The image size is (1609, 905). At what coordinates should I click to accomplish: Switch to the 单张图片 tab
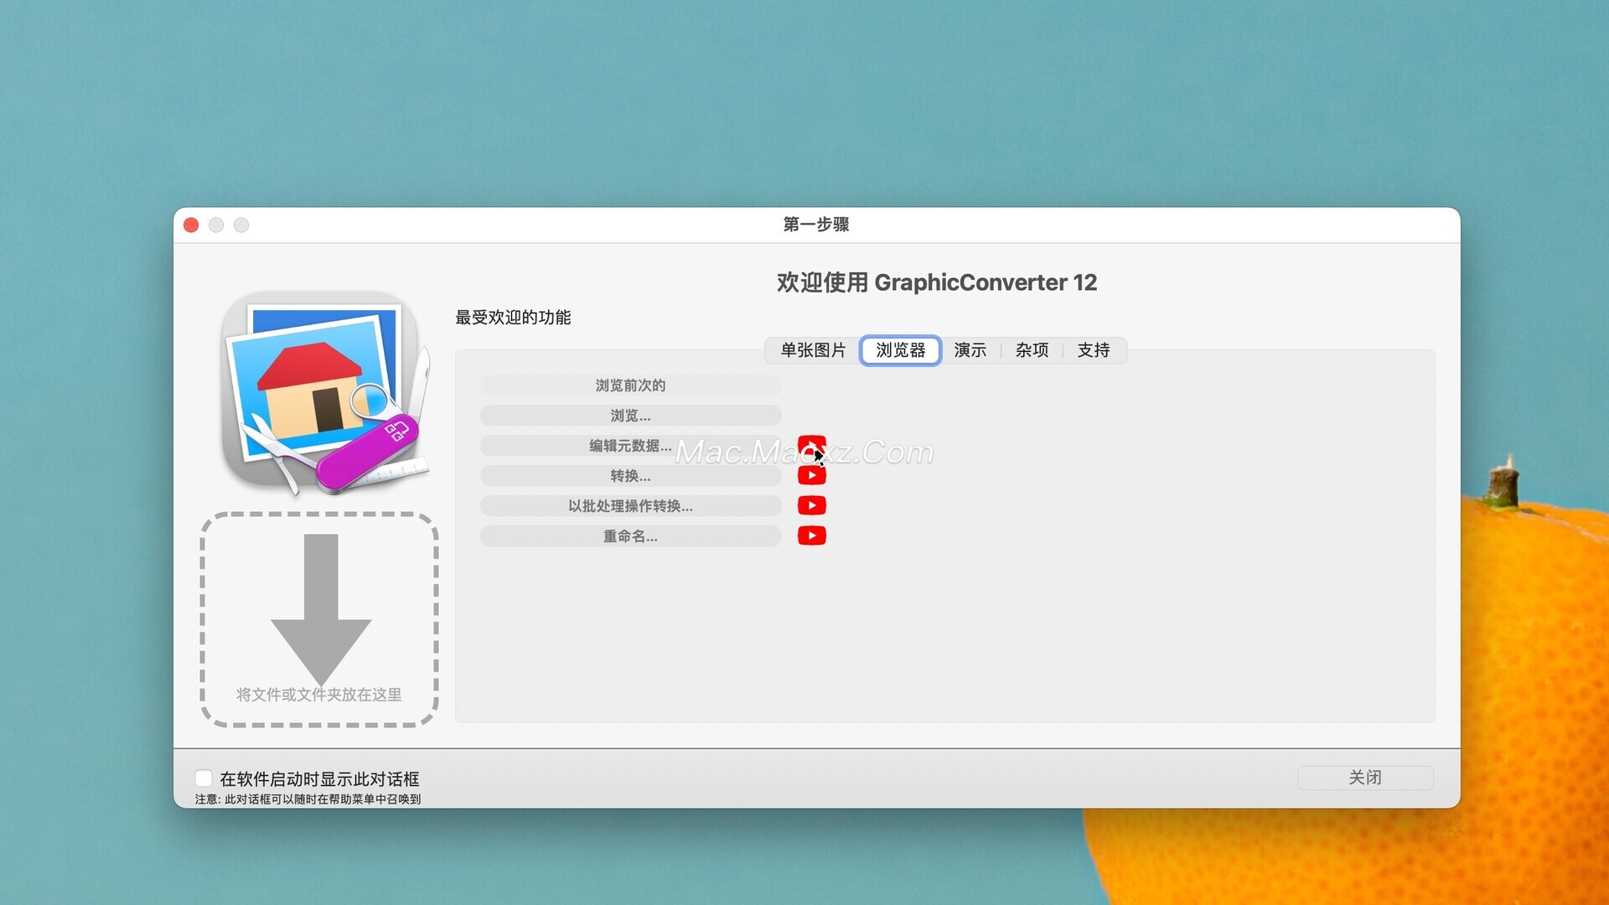pyautogui.click(x=812, y=350)
